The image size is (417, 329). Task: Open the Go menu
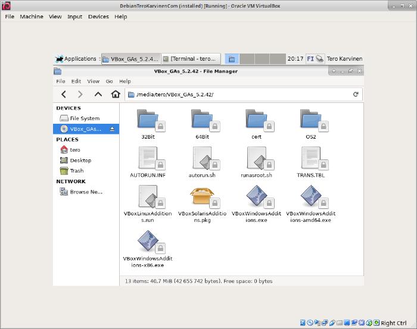coord(109,81)
